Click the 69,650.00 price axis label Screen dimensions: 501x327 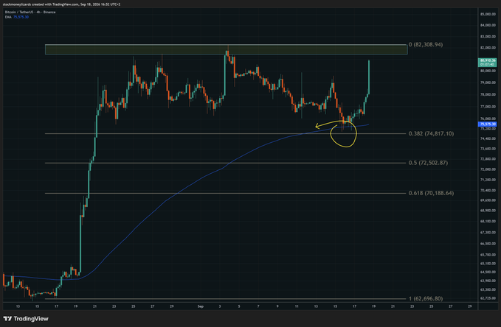click(488, 200)
